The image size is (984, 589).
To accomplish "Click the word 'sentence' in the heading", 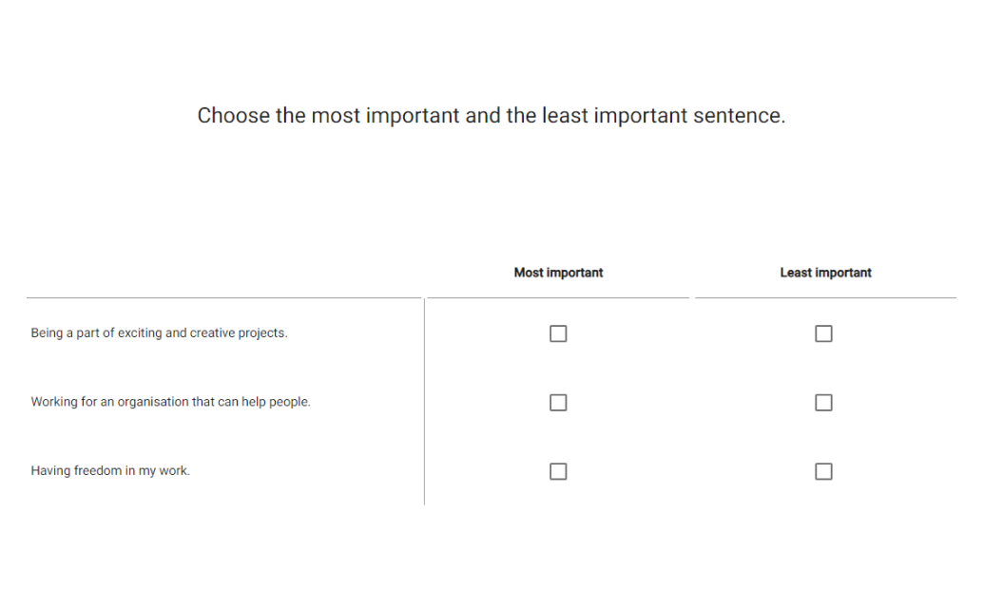I will [745, 116].
